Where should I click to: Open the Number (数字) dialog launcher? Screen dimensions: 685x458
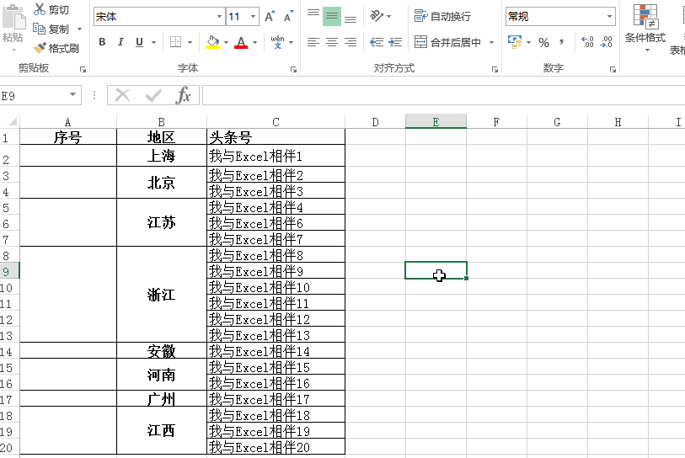pos(613,69)
